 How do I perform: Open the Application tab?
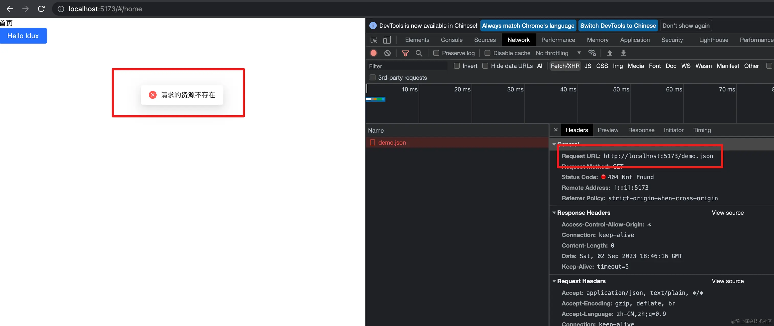[x=635, y=40]
